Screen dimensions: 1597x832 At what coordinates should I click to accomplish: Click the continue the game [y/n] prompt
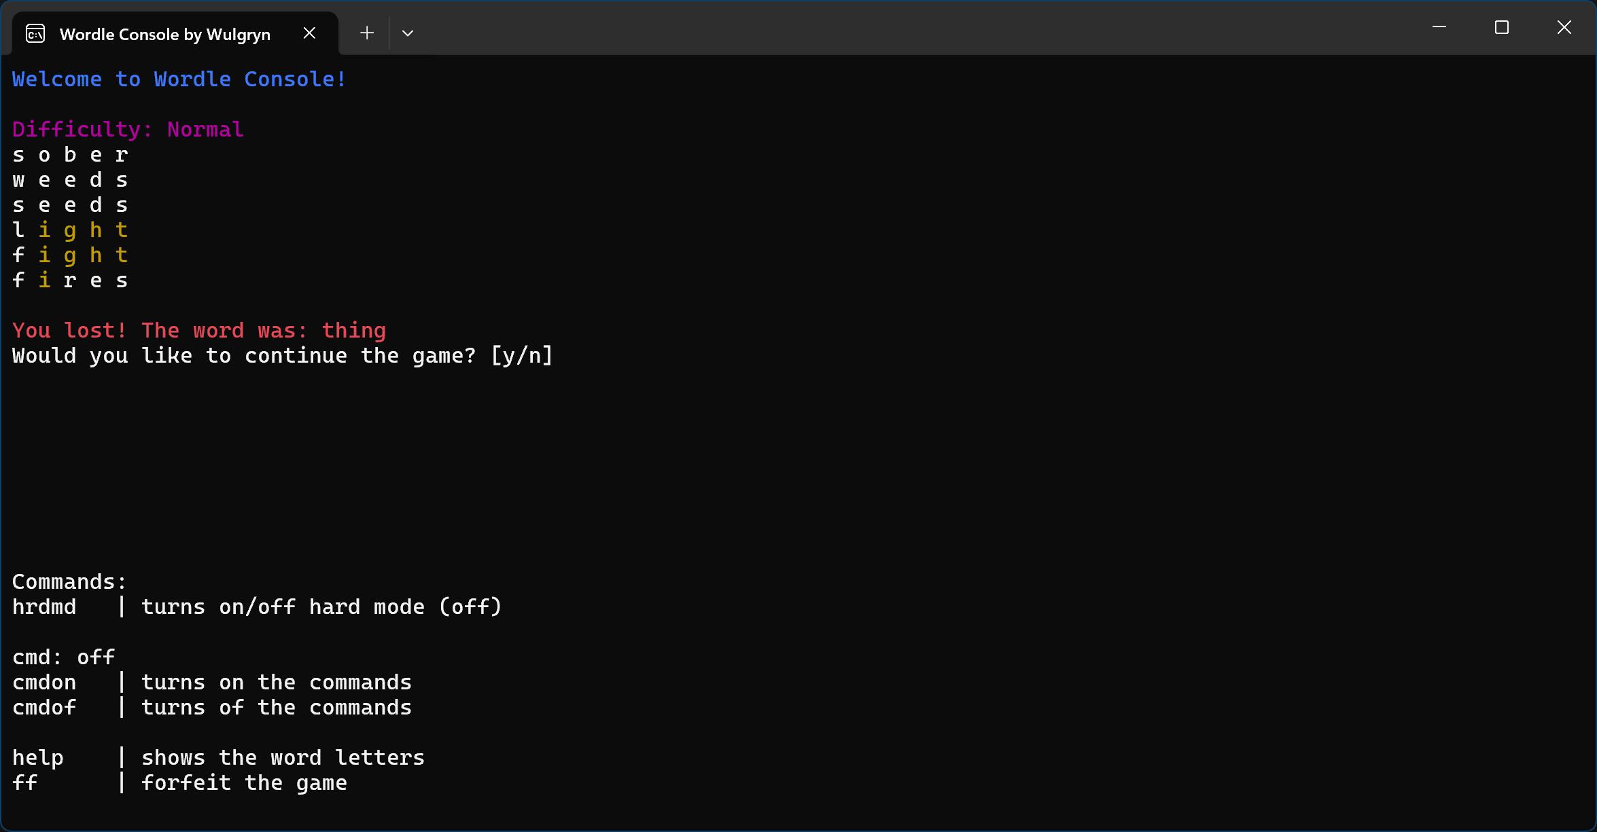tap(282, 356)
